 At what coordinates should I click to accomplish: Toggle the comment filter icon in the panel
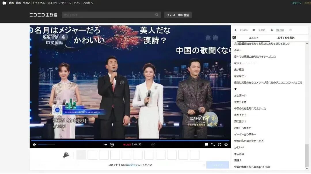point(234,37)
